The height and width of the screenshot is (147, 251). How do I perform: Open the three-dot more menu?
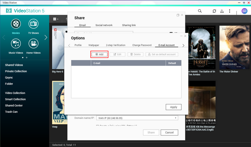coord(230,11)
